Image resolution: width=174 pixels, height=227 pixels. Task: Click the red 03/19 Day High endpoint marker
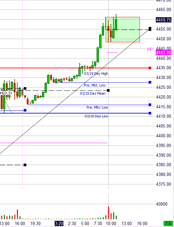150,68
